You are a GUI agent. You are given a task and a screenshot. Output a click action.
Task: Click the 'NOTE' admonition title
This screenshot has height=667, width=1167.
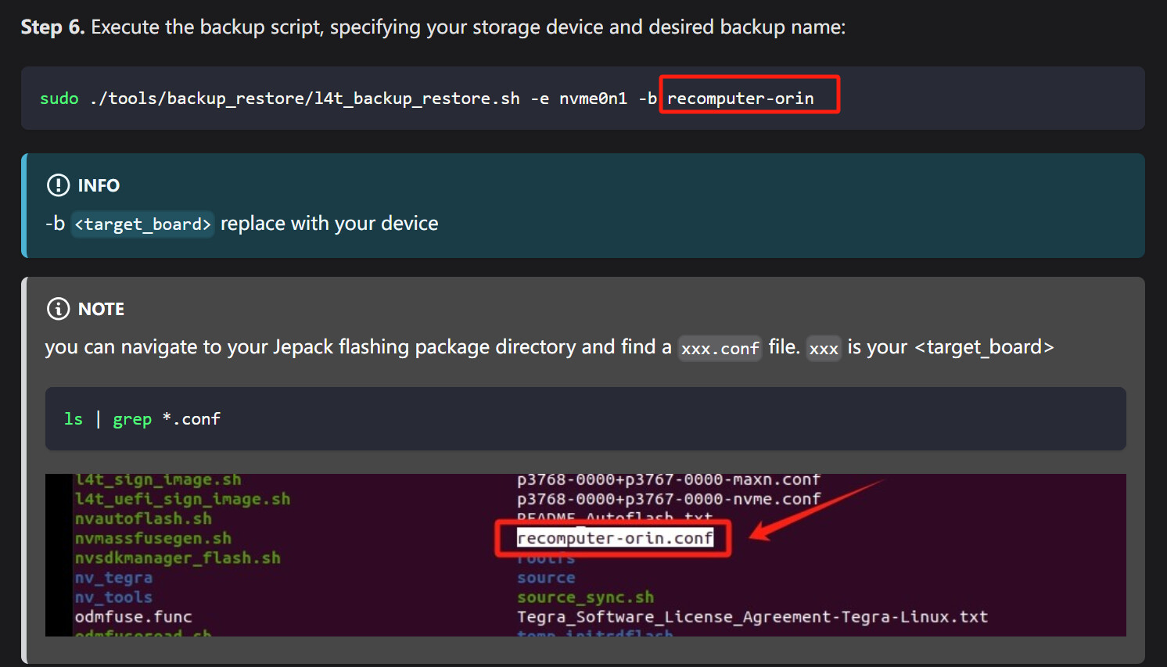[101, 309]
